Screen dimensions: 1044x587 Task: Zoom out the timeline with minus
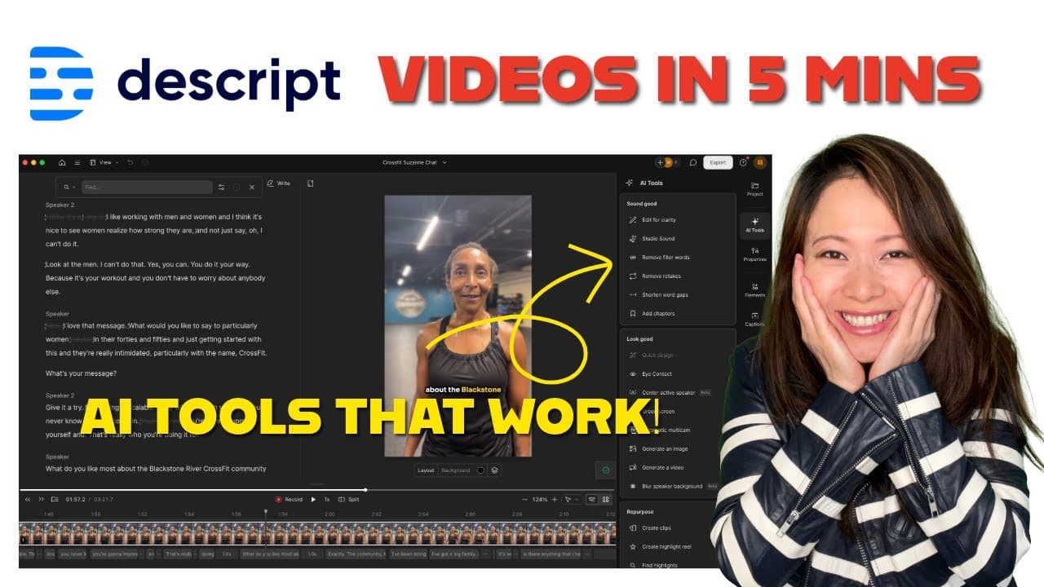524,500
